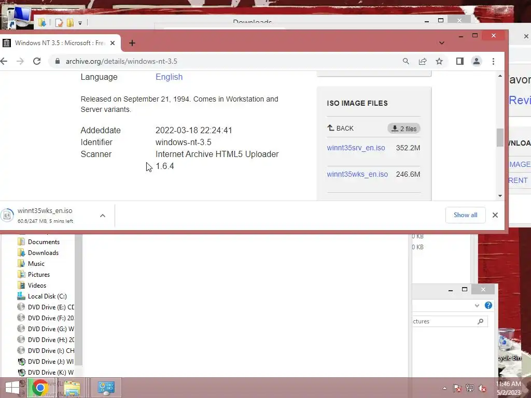The height and width of the screenshot is (398, 531).
Task: Open Pictures in Explorer navigation pane
Action: click(38, 275)
